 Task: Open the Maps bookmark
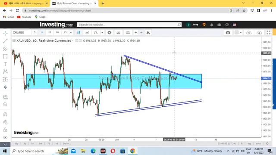click(x=40, y=17)
